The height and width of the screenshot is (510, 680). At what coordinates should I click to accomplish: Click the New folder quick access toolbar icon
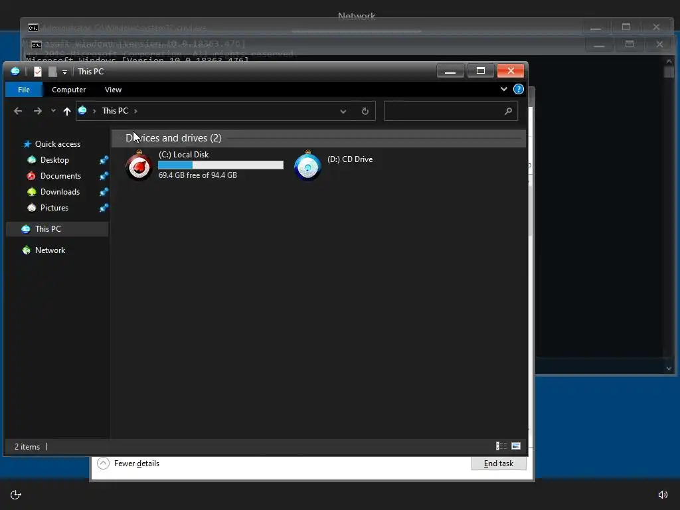coord(52,72)
